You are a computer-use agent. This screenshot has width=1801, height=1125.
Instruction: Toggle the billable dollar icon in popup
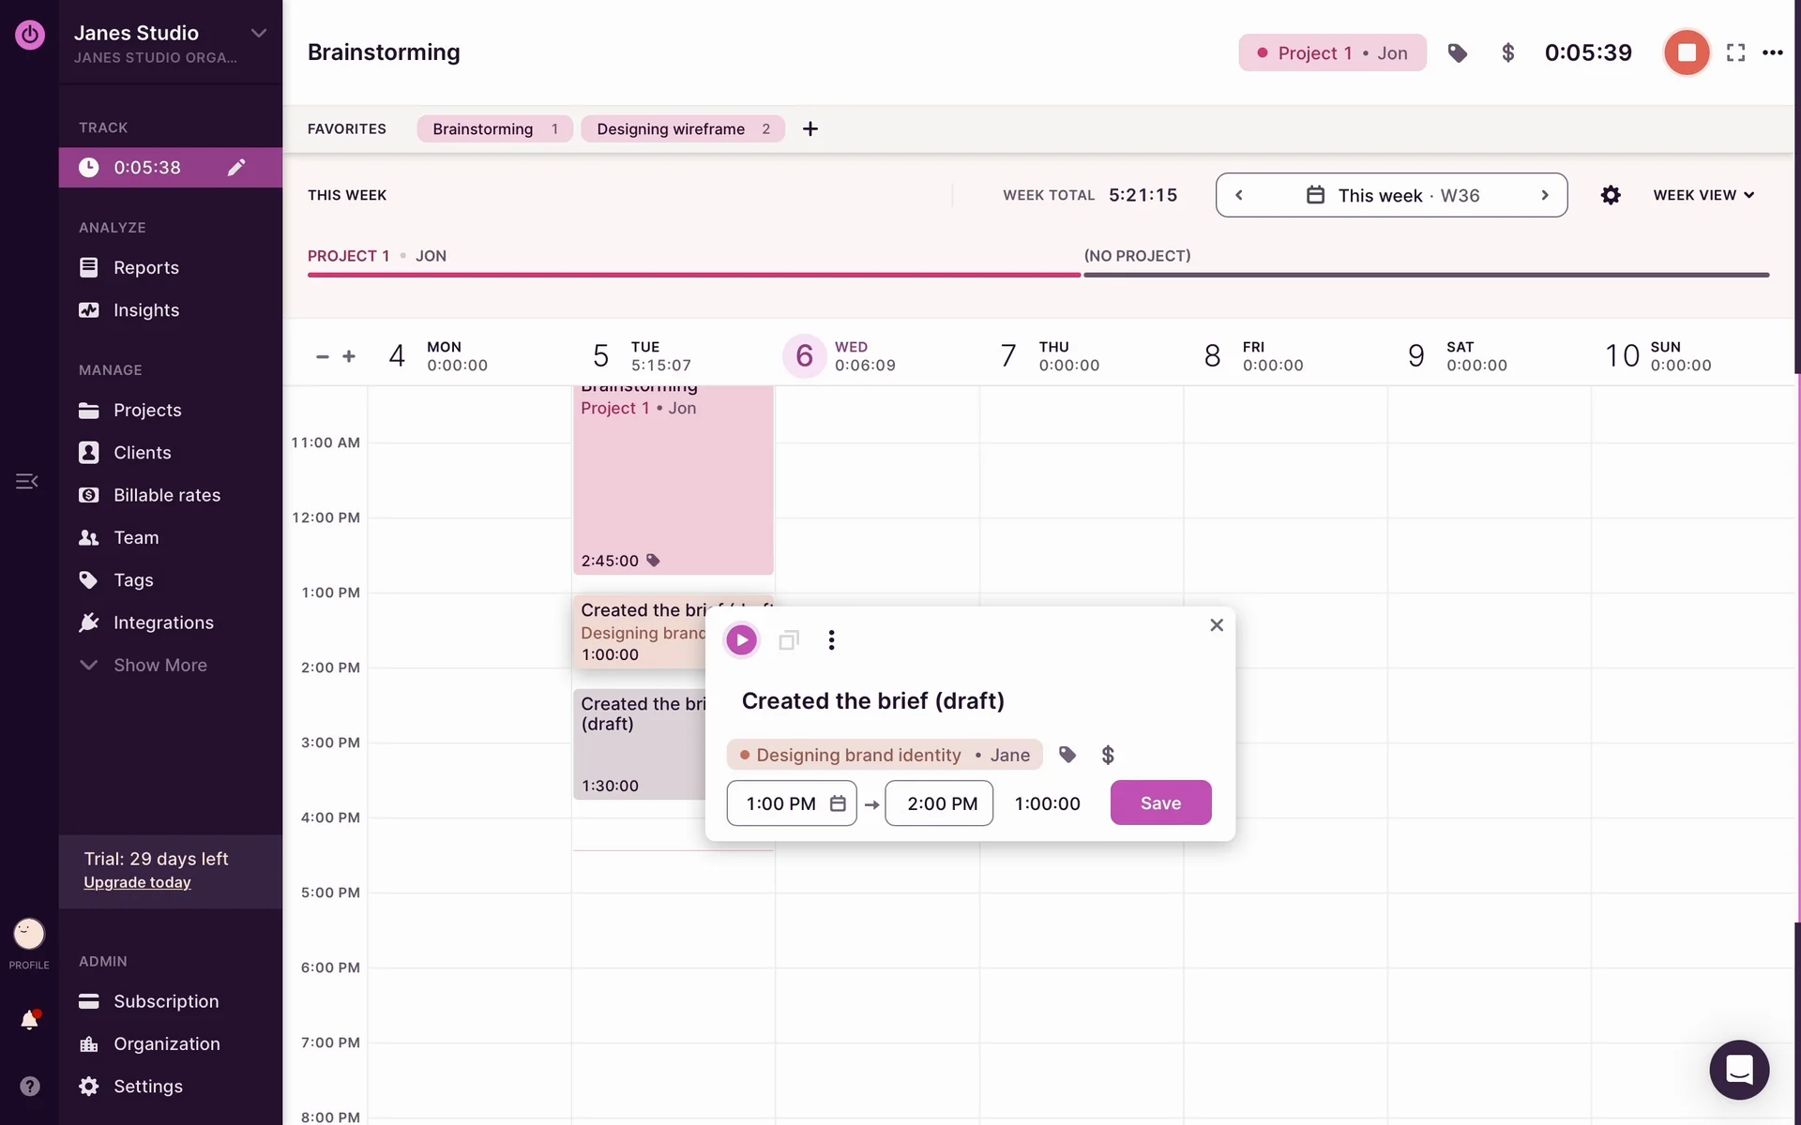click(x=1107, y=755)
